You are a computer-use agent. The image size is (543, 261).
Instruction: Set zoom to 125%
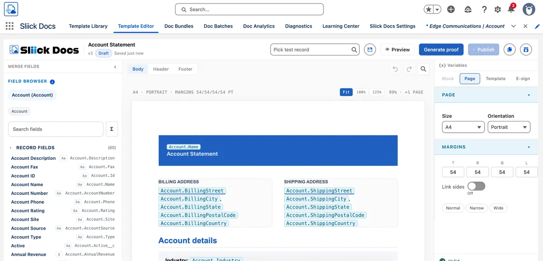(x=376, y=92)
